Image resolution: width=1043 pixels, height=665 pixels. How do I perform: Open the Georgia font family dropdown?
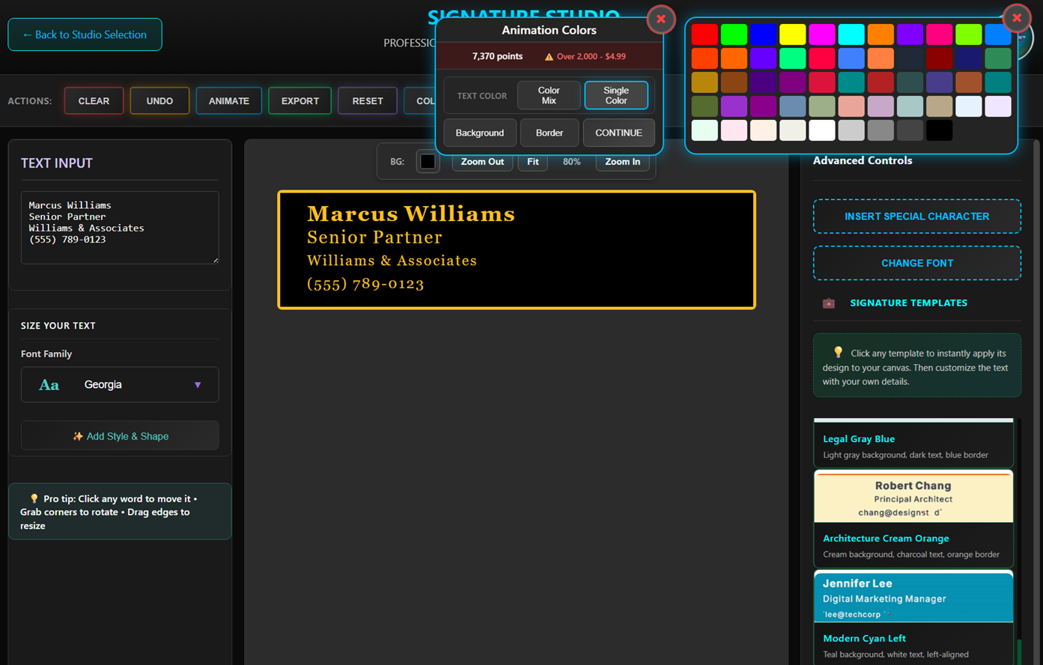(120, 385)
